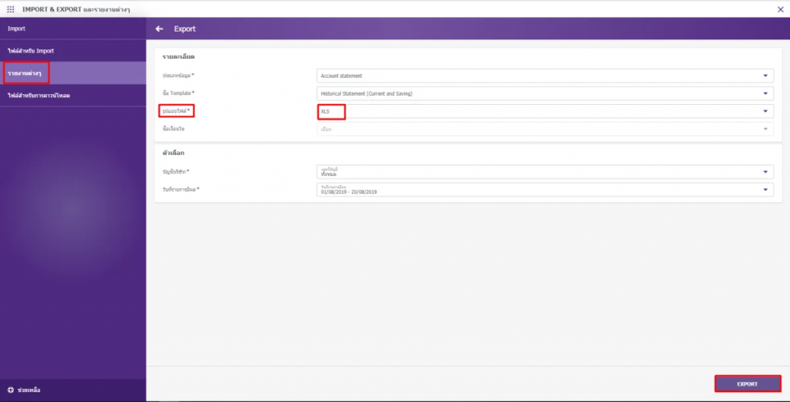Open the Import sidebar section

click(73, 29)
